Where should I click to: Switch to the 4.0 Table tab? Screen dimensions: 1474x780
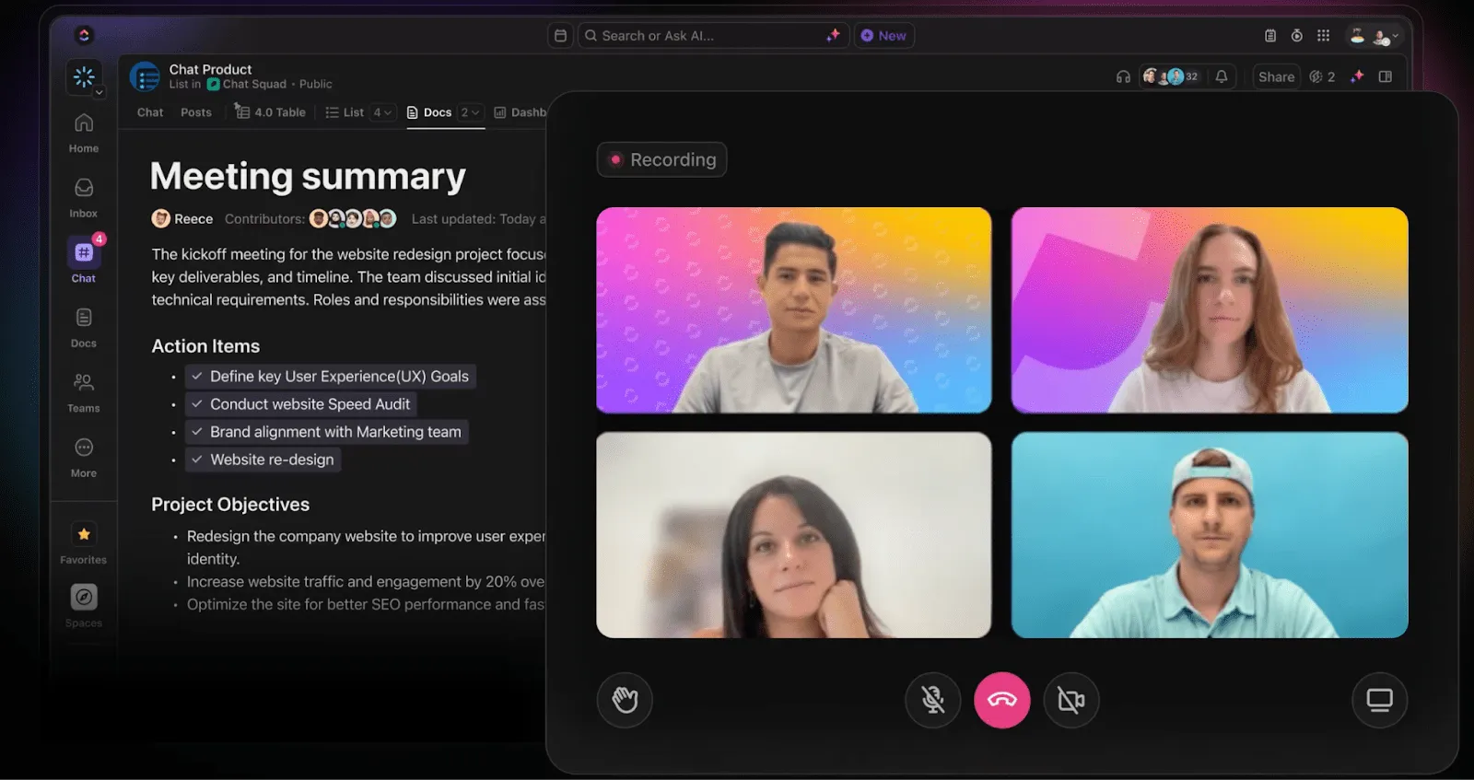(270, 112)
